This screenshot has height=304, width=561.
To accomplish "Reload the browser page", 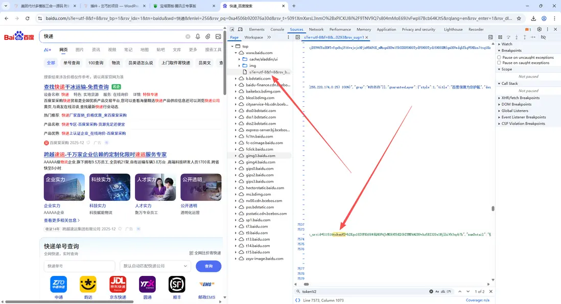I will [27, 18].
